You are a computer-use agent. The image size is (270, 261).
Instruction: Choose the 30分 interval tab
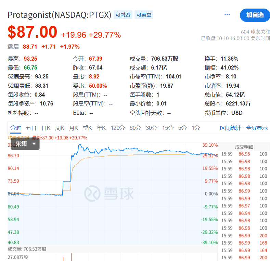(151, 128)
